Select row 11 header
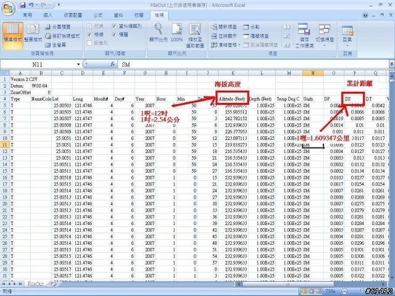395x296 pixels. coord(5,145)
